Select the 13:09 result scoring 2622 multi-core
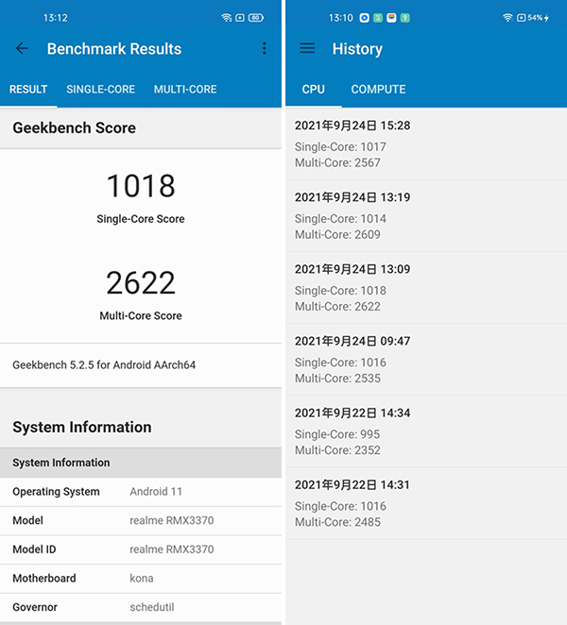 click(x=425, y=287)
